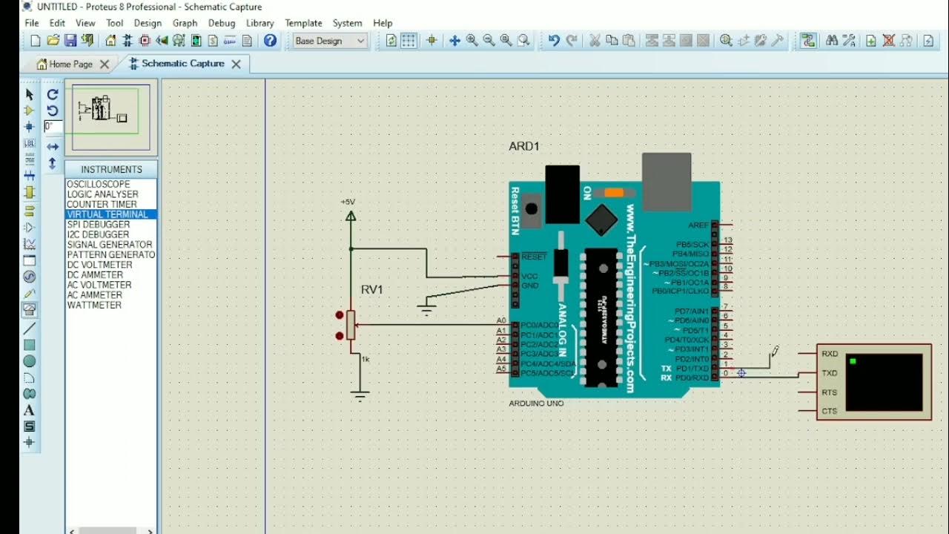Select SIGNAL GENERATOR in the instruments list
Image resolution: width=949 pixels, height=534 pixels.
pyautogui.click(x=111, y=245)
